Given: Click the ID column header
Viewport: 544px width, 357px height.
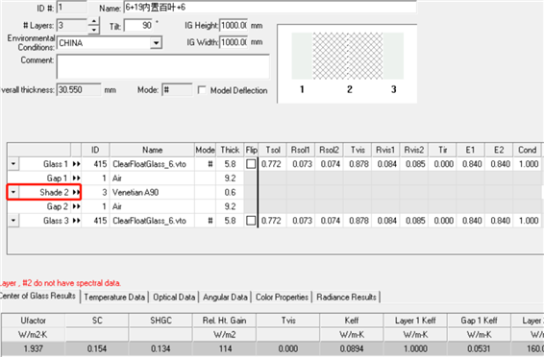Looking at the screenshot, I should pyautogui.click(x=95, y=150).
